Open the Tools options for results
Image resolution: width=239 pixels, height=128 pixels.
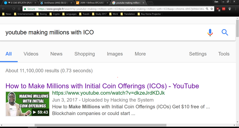(x=223, y=54)
